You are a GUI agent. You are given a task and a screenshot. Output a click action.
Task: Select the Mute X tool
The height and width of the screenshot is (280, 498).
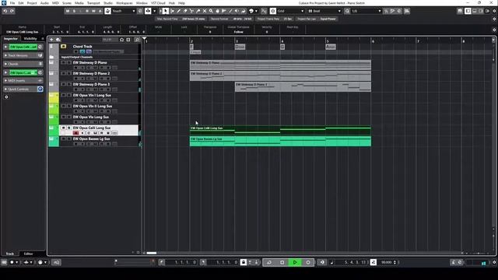tap(205, 11)
